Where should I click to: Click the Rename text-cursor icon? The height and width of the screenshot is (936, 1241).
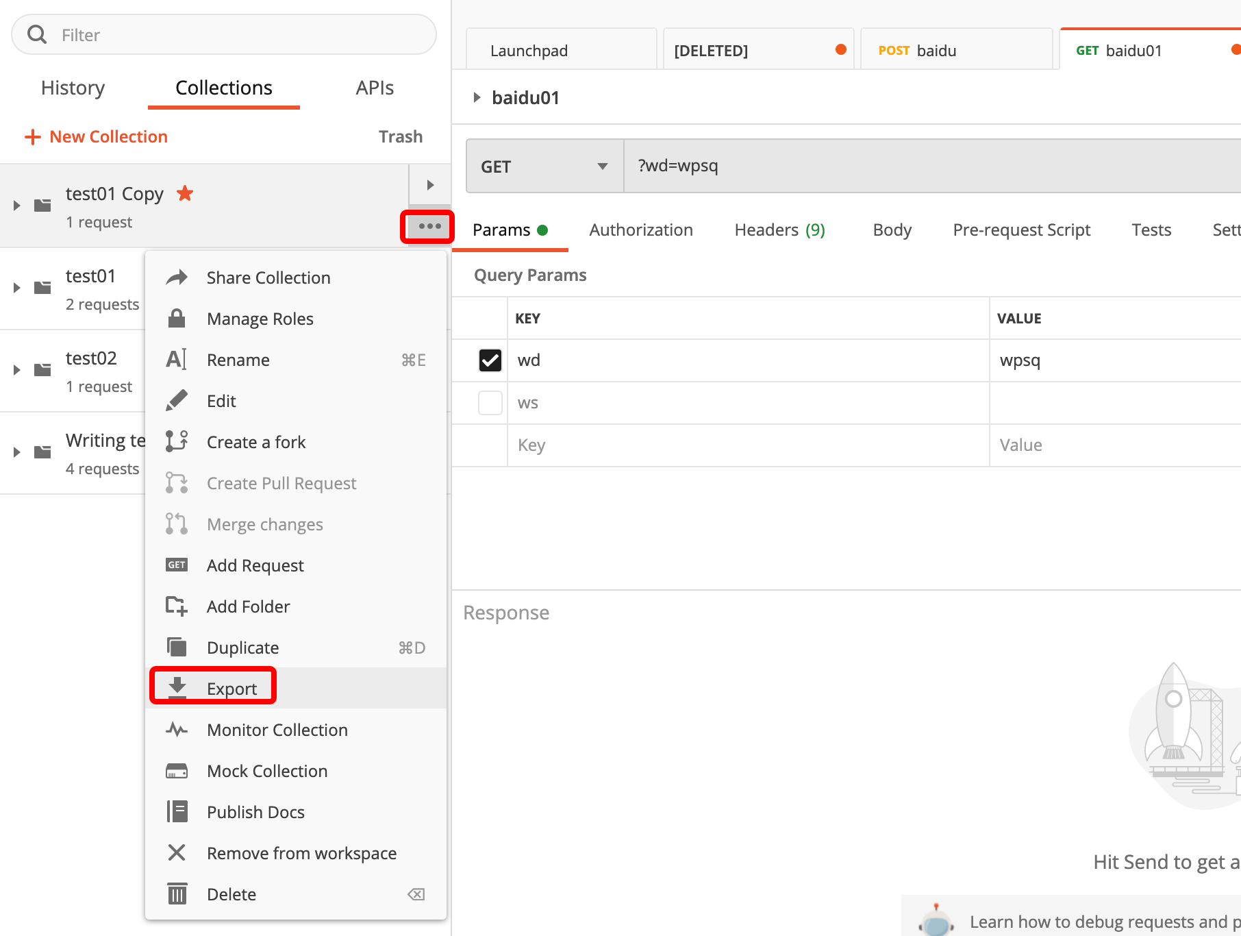point(177,360)
